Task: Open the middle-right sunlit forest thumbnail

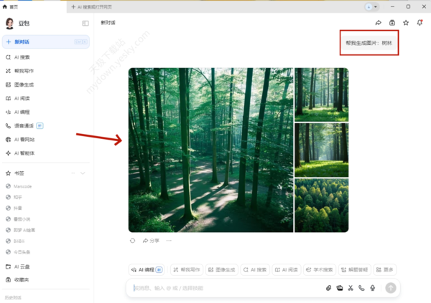Action: pos(322,150)
